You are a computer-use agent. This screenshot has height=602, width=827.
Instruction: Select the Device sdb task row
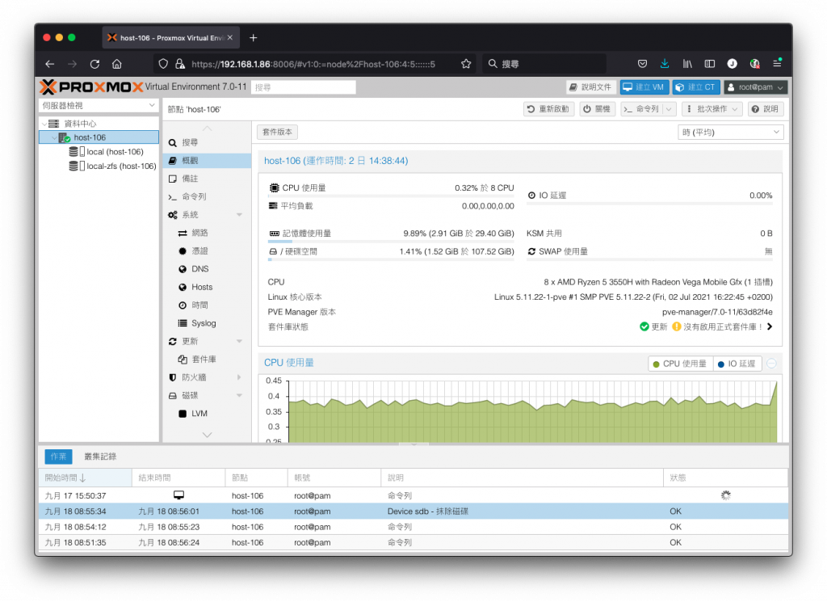(x=413, y=511)
